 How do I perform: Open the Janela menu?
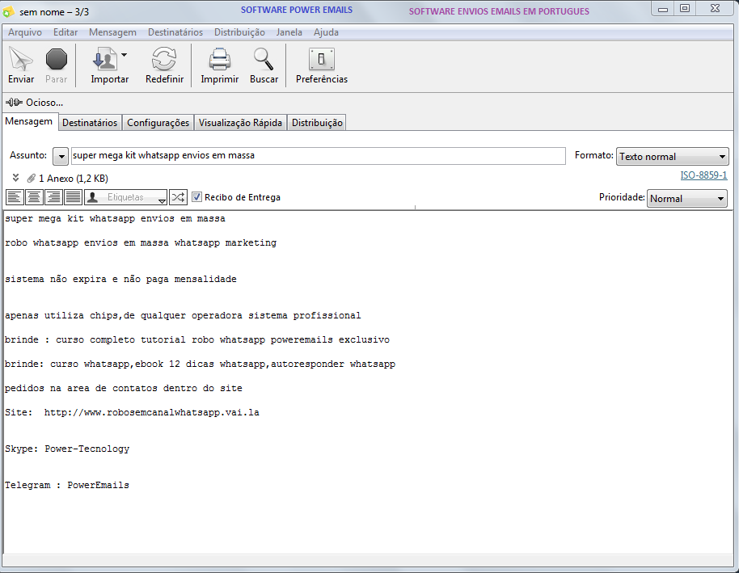click(289, 32)
